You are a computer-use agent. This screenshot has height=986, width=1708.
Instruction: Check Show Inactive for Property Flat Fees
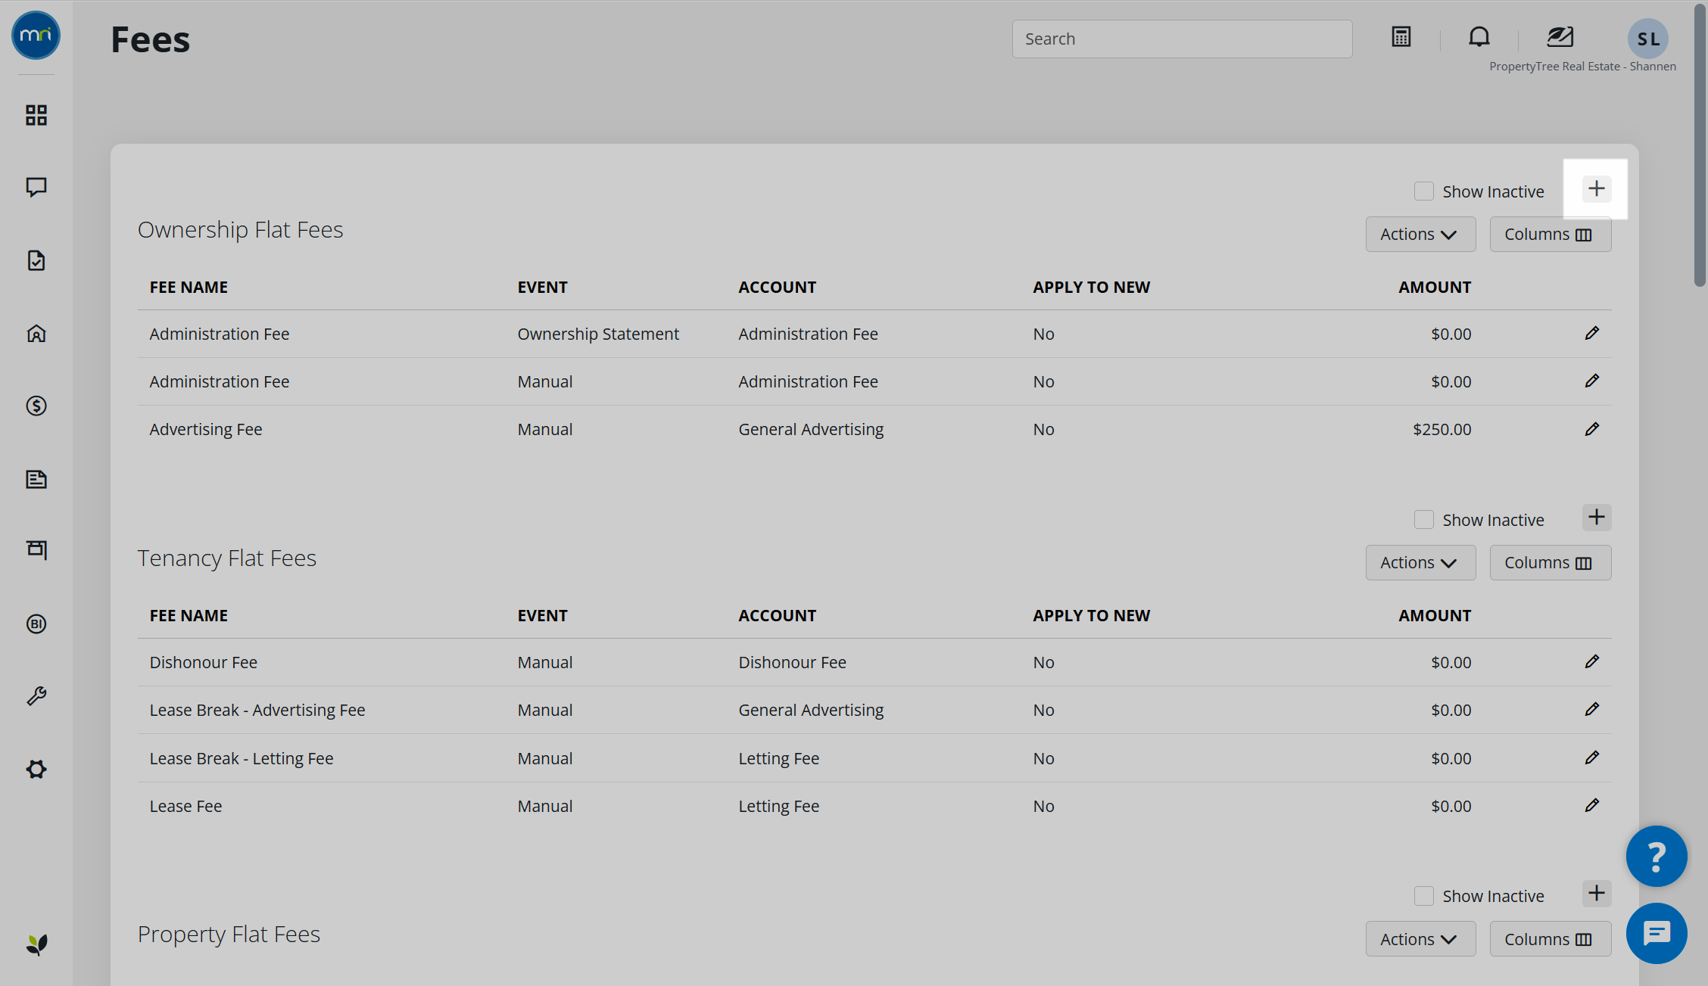click(x=1423, y=896)
